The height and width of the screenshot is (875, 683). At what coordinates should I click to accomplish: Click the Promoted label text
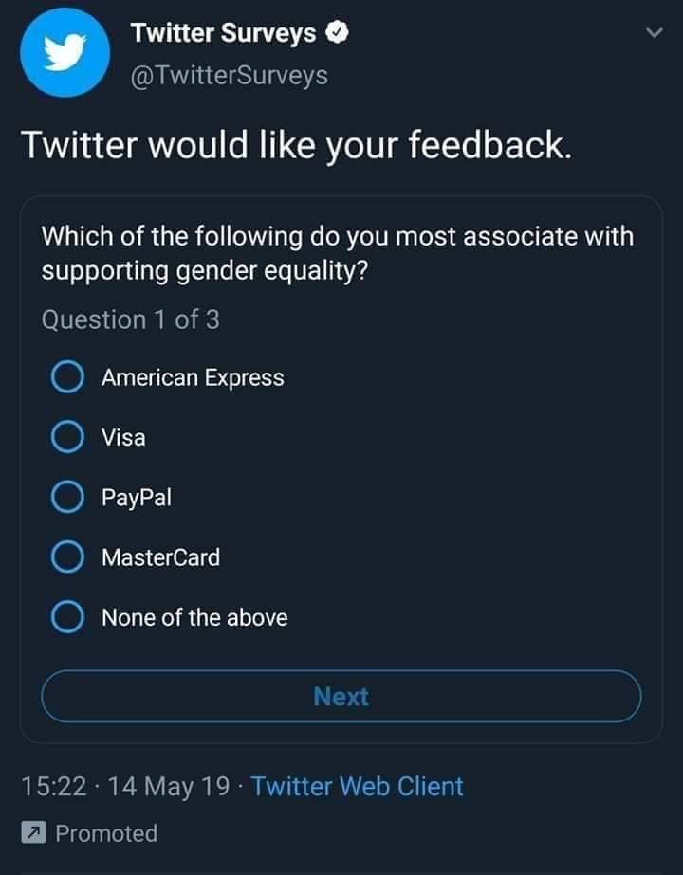tap(106, 834)
